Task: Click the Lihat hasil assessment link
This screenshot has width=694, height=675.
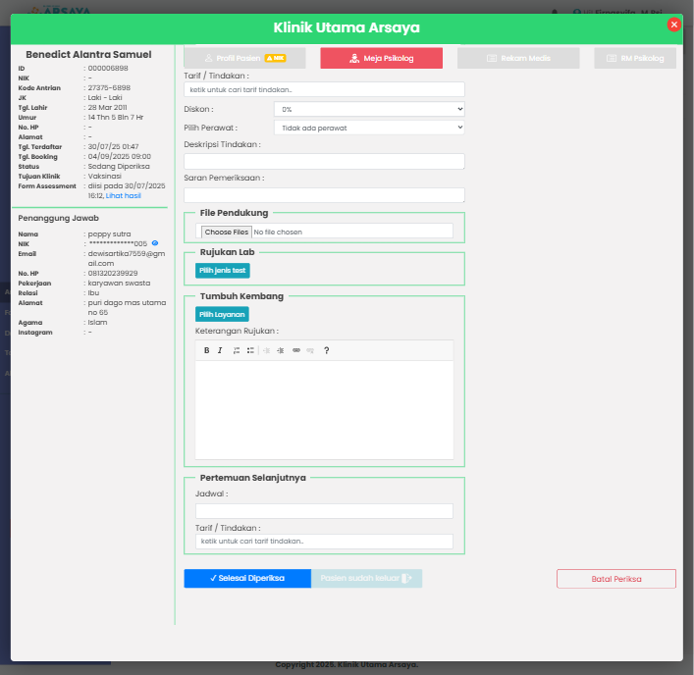Action: [x=124, y=195]
